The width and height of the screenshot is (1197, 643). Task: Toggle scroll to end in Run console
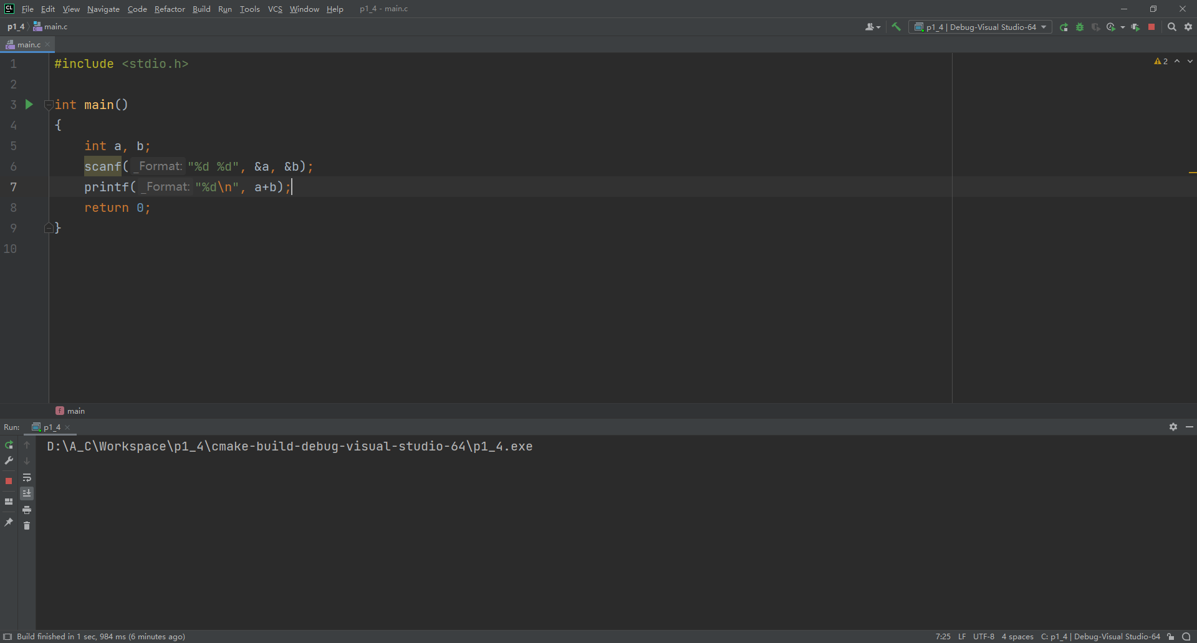pyautogui.click(x=27, y=493)
